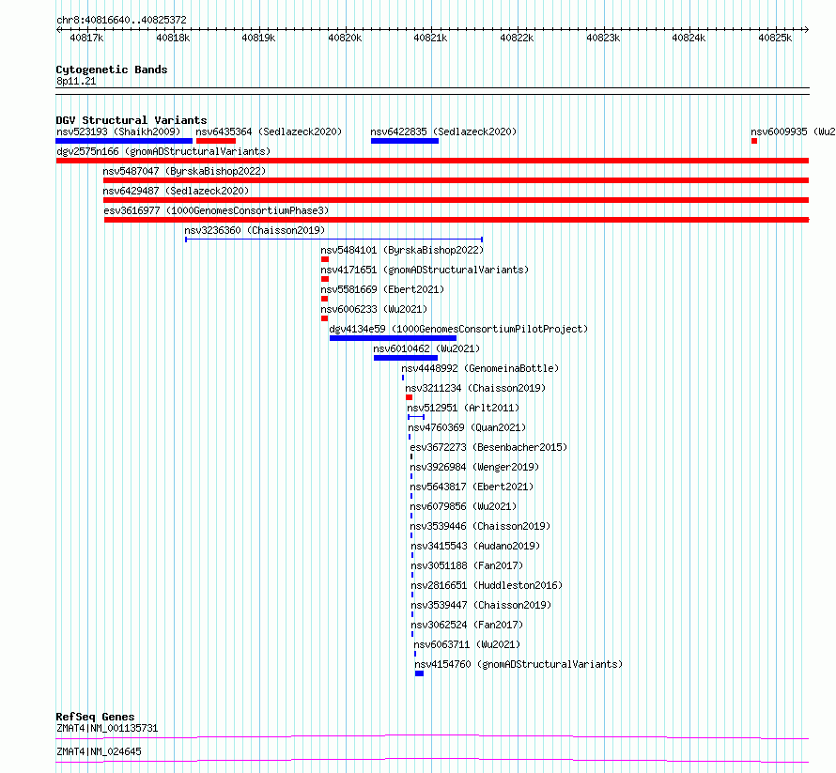Click nsv6010462 (Wu2021) label

coord(426,348)
